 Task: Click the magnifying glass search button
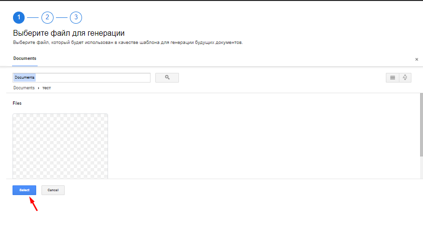tap(167, 77)
